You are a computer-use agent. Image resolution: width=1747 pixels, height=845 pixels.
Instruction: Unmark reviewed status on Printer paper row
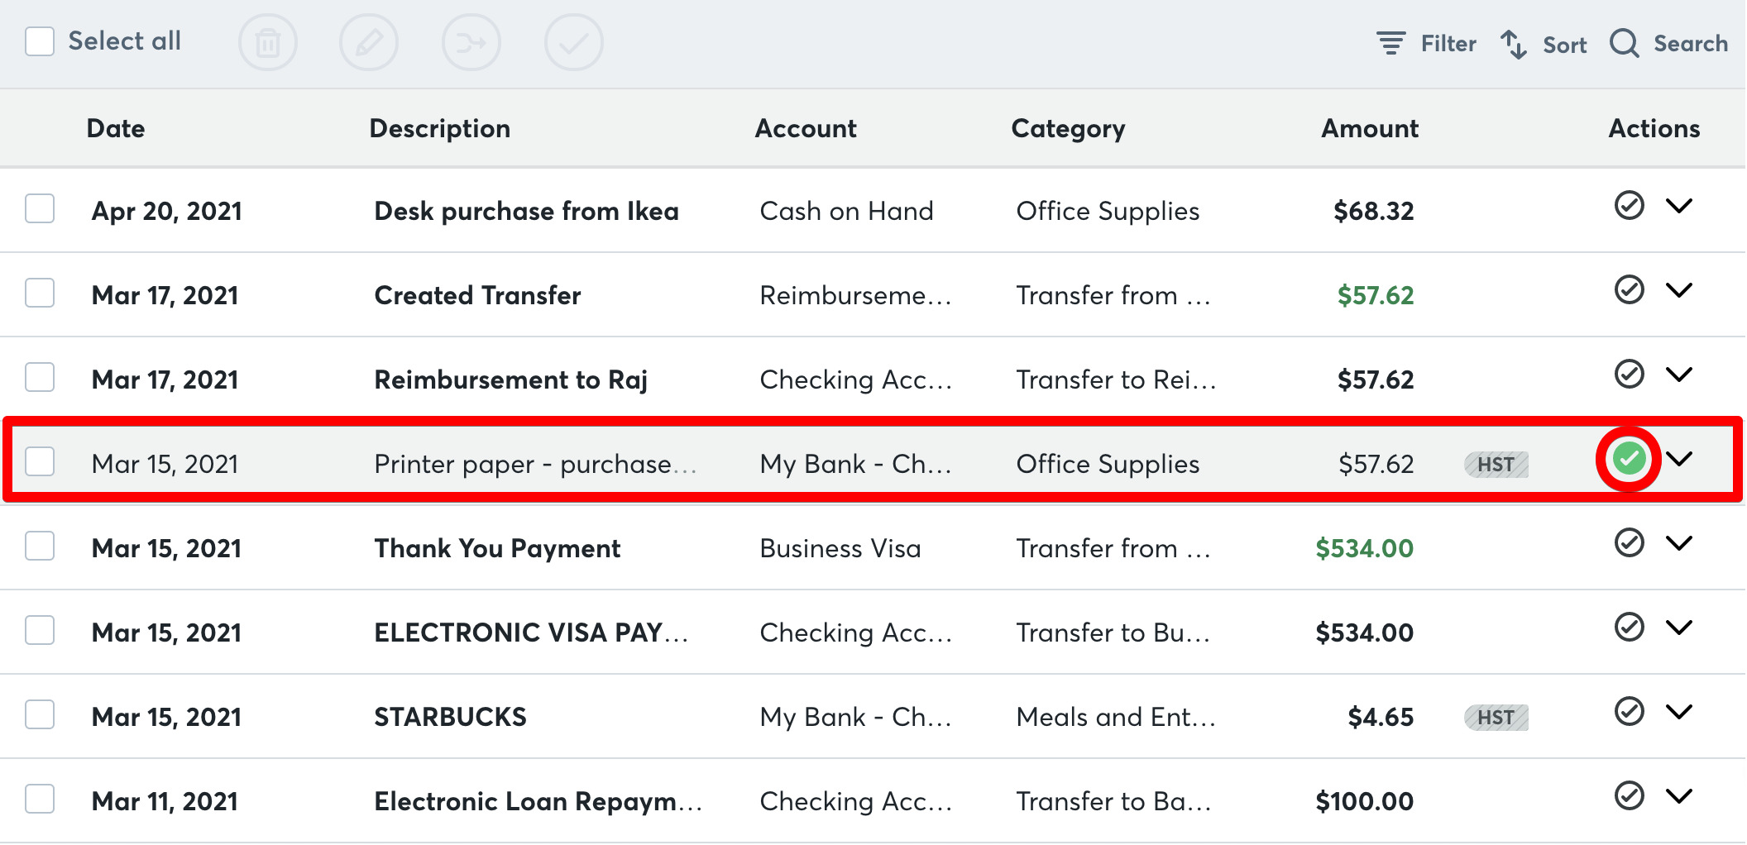pyautogui.click(x=1629, y=459)
